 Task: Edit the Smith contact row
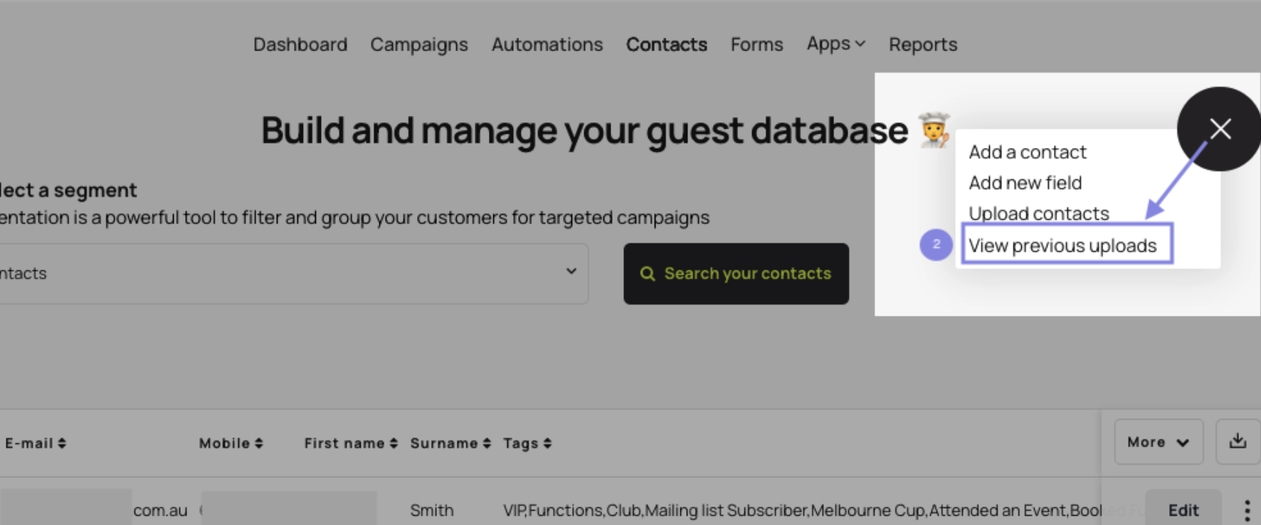tap(1183, 510)
